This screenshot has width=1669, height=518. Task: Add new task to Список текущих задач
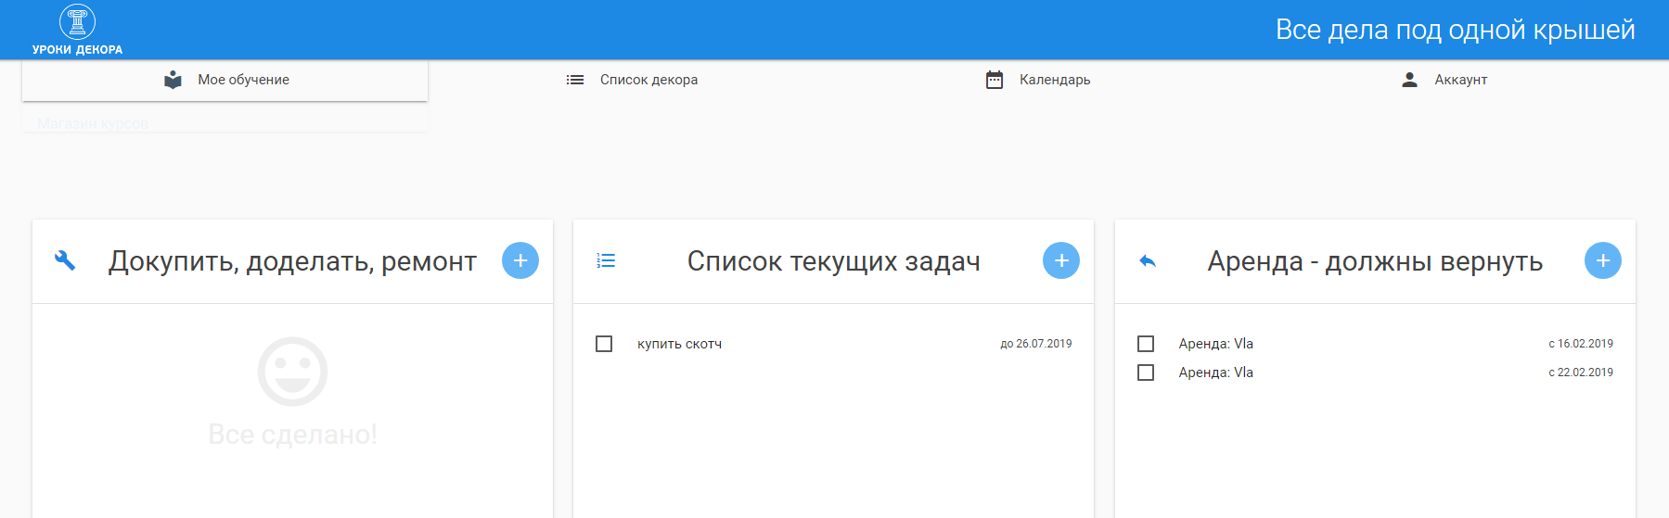1061,261
